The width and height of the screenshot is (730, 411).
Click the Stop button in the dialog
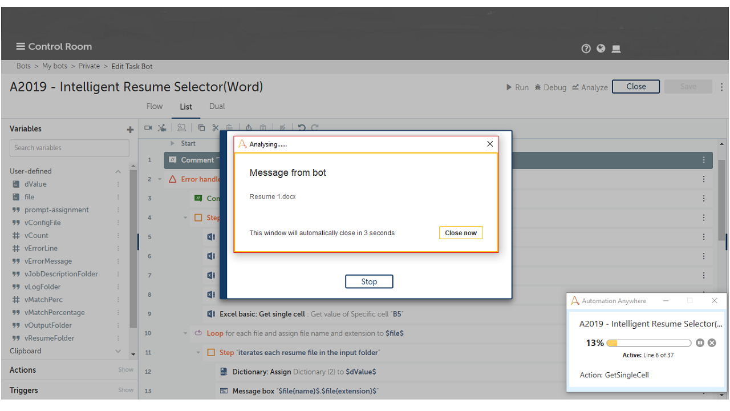(x=369, y=281)
